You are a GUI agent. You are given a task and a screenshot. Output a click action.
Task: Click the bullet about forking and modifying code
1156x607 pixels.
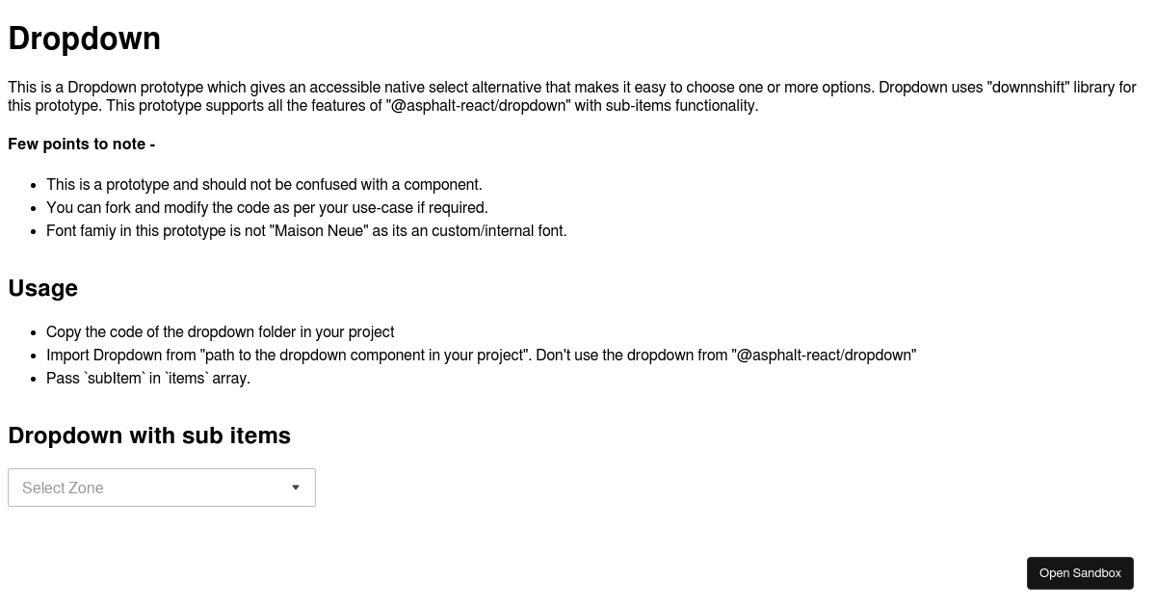[x=267, y=207]
